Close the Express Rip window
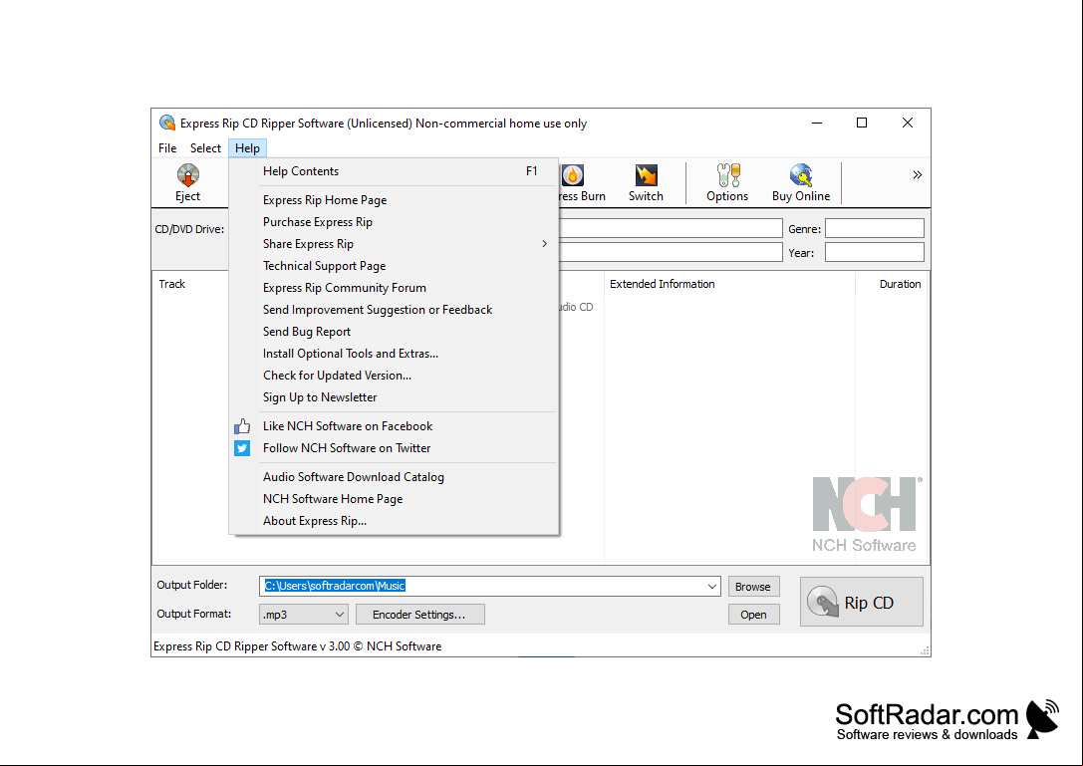This screenshot has height=766, width=1083. pos(908,123)
